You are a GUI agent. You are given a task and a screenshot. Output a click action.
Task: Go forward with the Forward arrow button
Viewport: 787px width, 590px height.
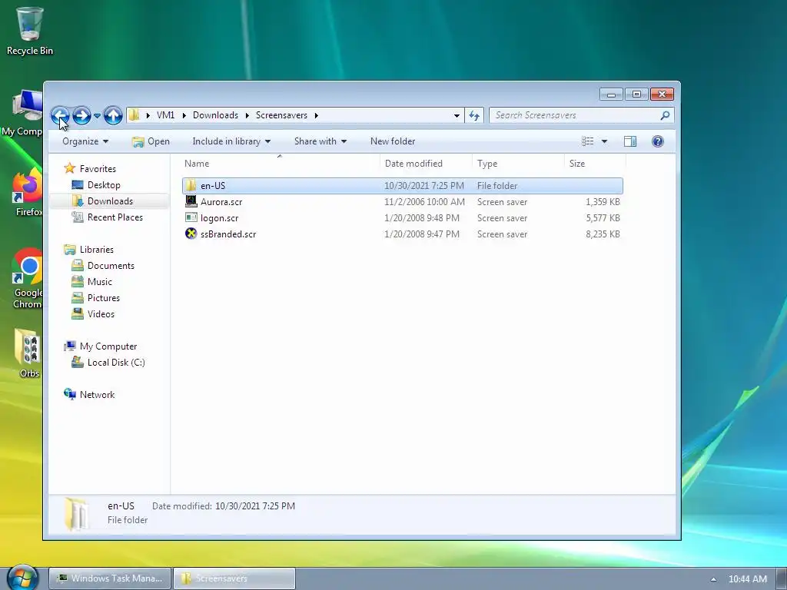click(x=81, y=115)
